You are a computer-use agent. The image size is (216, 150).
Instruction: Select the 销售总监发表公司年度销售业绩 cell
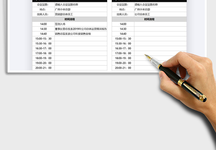(81, 34)
